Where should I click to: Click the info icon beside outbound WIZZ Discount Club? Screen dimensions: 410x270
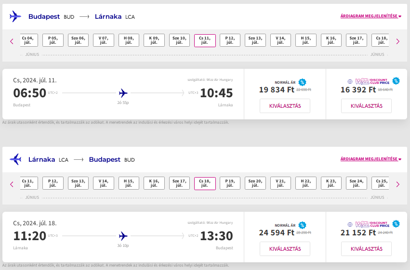[350, 81]
